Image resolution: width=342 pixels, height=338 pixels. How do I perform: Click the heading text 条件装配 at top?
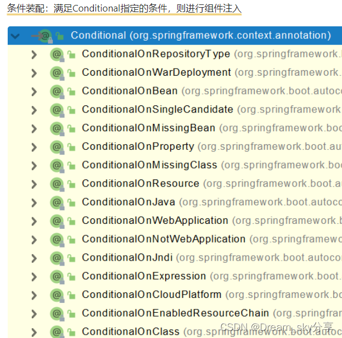tap(25, 9)
